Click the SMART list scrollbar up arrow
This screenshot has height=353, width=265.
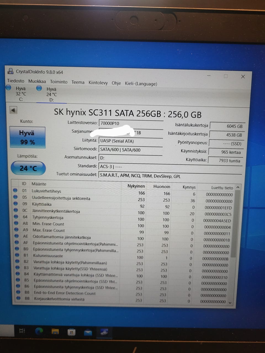pos(238,187)
